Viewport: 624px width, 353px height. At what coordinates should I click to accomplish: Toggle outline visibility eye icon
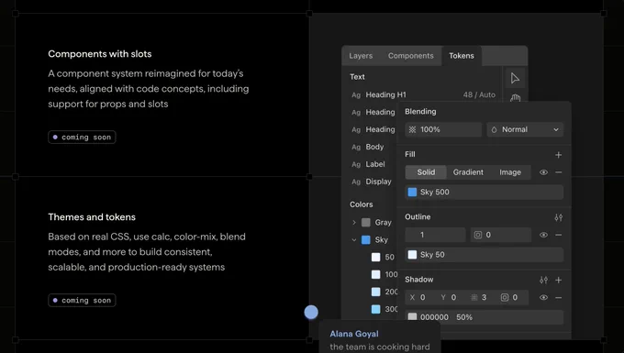click(x=543, y=235)
